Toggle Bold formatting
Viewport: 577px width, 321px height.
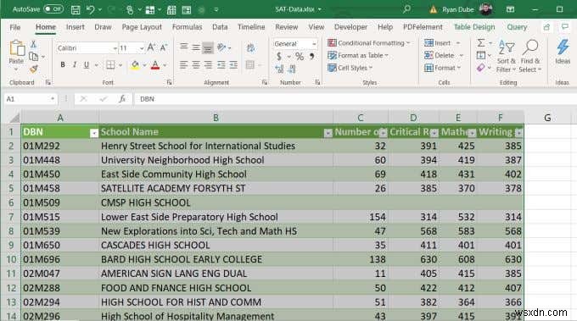coord(63,65)
